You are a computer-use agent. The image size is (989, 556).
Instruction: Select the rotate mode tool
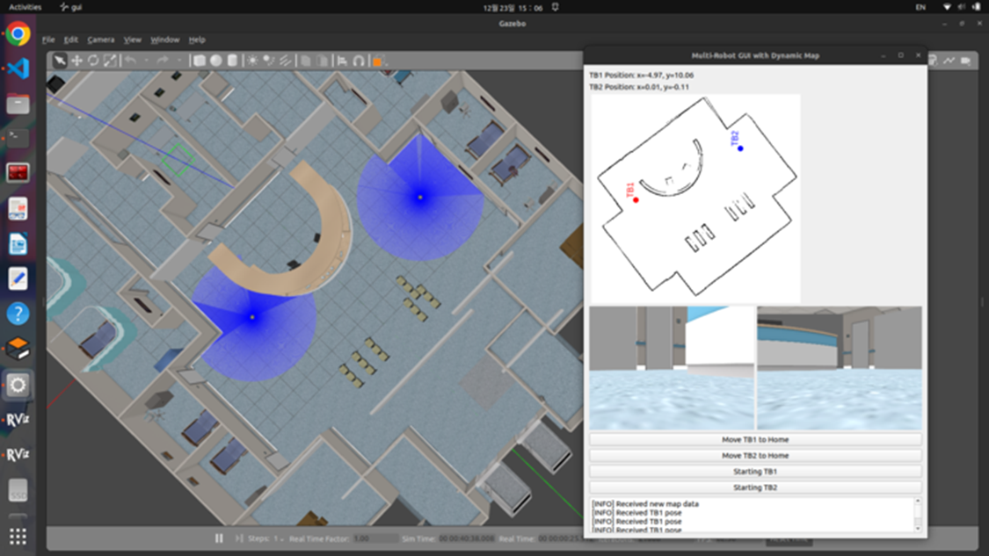point(93,61)
